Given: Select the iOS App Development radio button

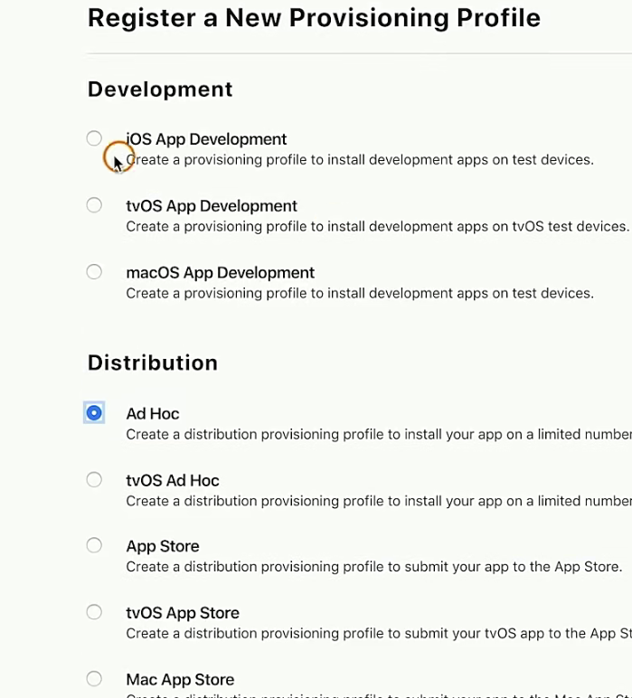Looking at the screenshot, I should pyautogui.click(x=94, y=138).
